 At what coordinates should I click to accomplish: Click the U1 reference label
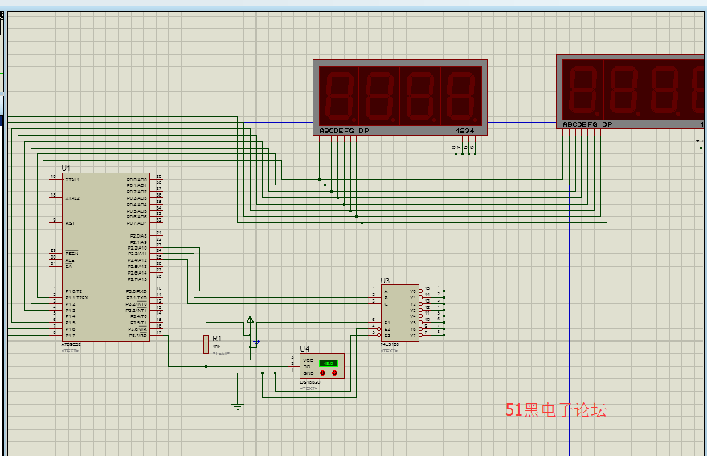click(x=66, y=168)
